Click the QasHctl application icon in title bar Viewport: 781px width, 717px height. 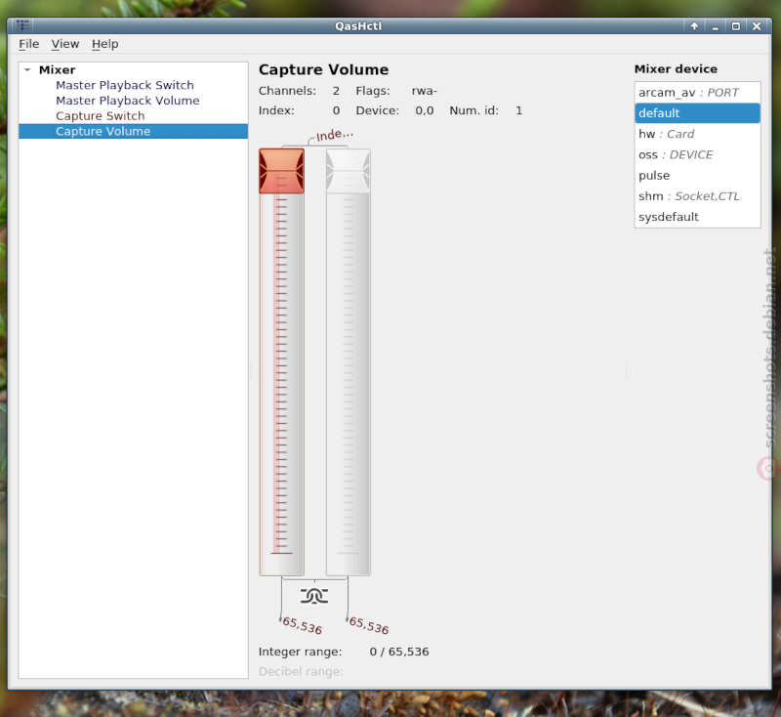click(22, 25)
